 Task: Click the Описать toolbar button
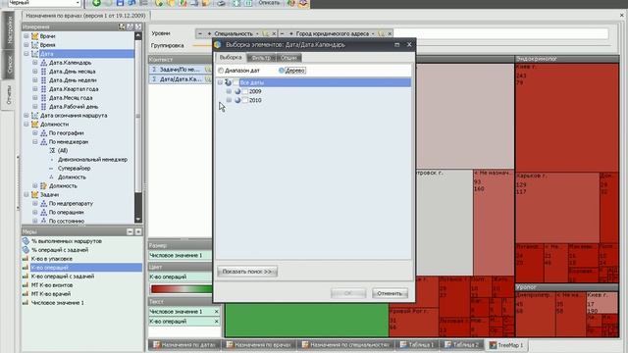pyautogui.click(x=269, y=3)
